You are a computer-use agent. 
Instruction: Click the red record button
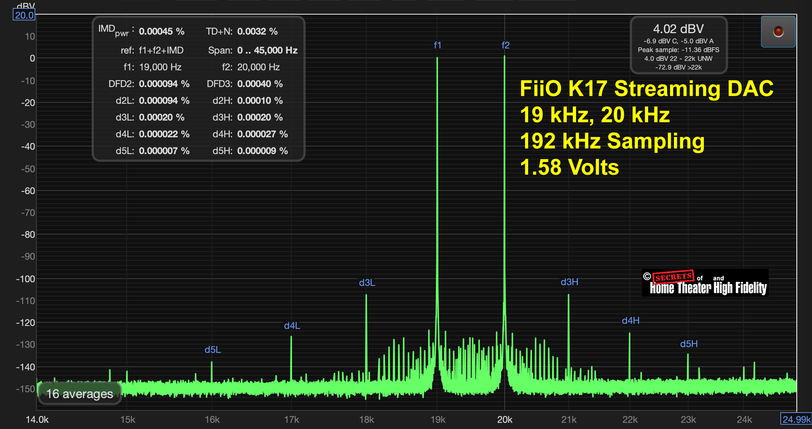pos(778,32)
